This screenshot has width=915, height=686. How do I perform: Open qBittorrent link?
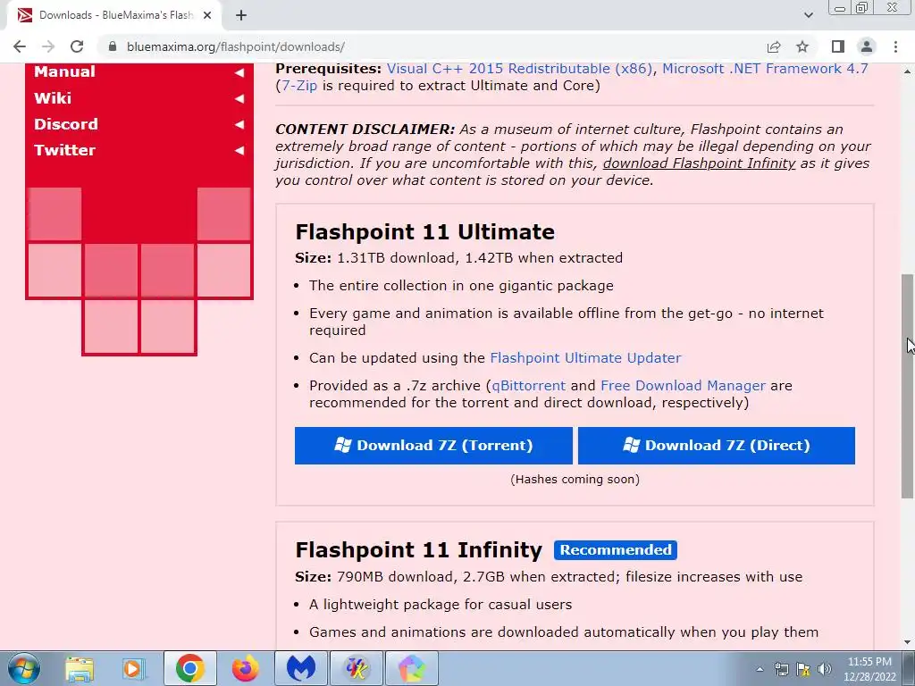coord(529,386)
